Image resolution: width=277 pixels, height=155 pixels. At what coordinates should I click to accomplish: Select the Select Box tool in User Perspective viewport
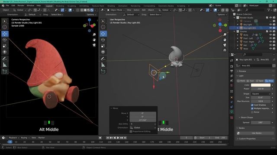click(x=103, y=21)
